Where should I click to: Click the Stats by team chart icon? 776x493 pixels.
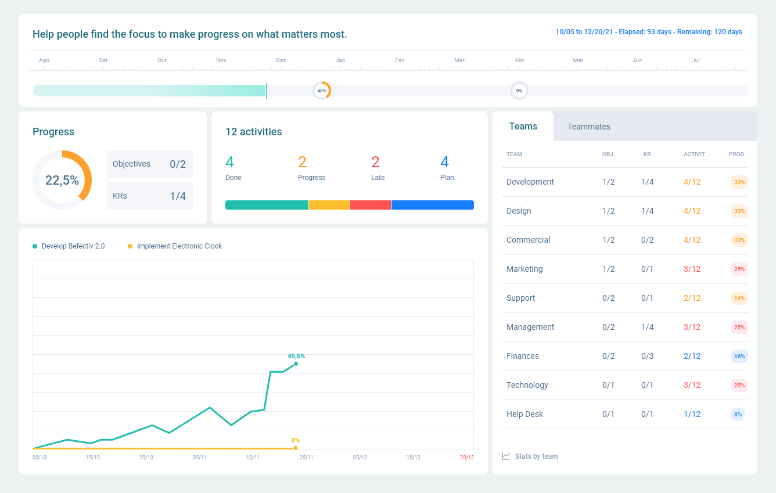(x=506, y=456)
